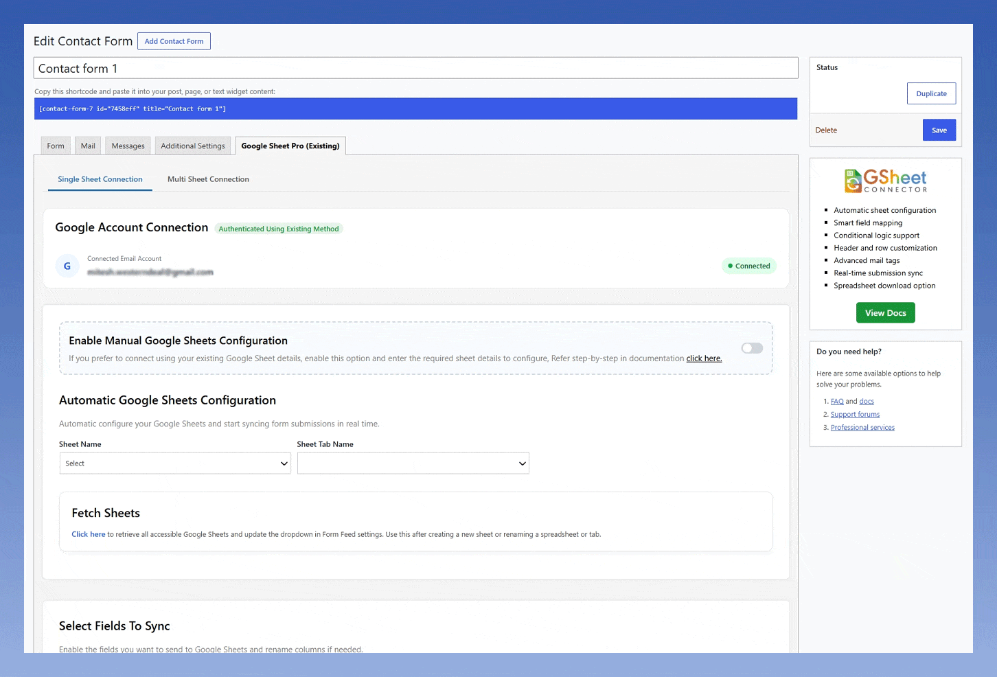Click the Select Fields To Sync heading

tap(114, 626)
